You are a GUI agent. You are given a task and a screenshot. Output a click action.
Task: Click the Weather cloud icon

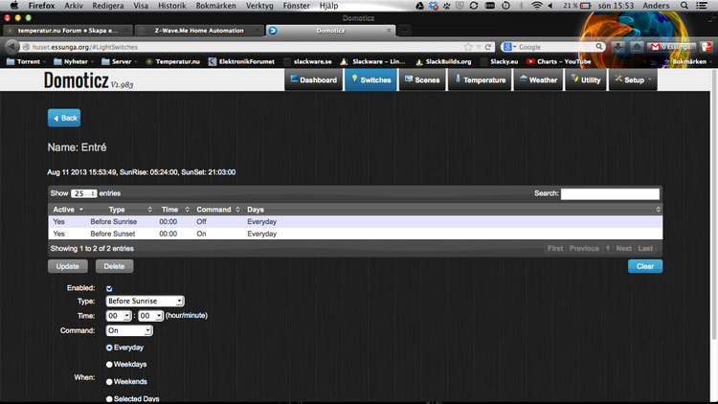coord(523,80)
